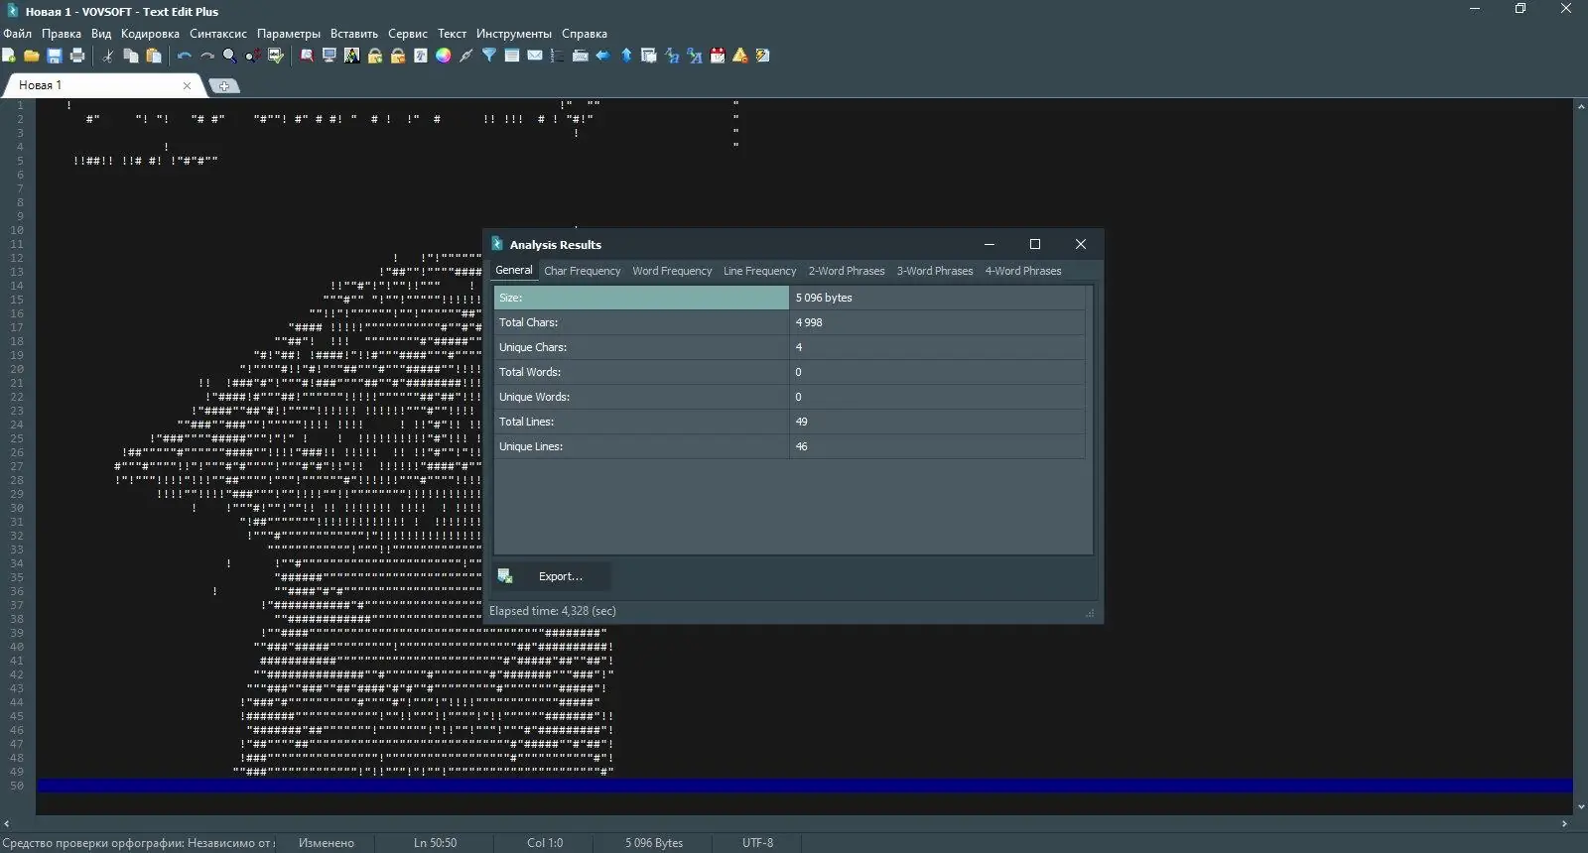The height and width of the screenshot is (853, 1588).
Task: Switch to Char Frequency tab
Action: (582, 271)
